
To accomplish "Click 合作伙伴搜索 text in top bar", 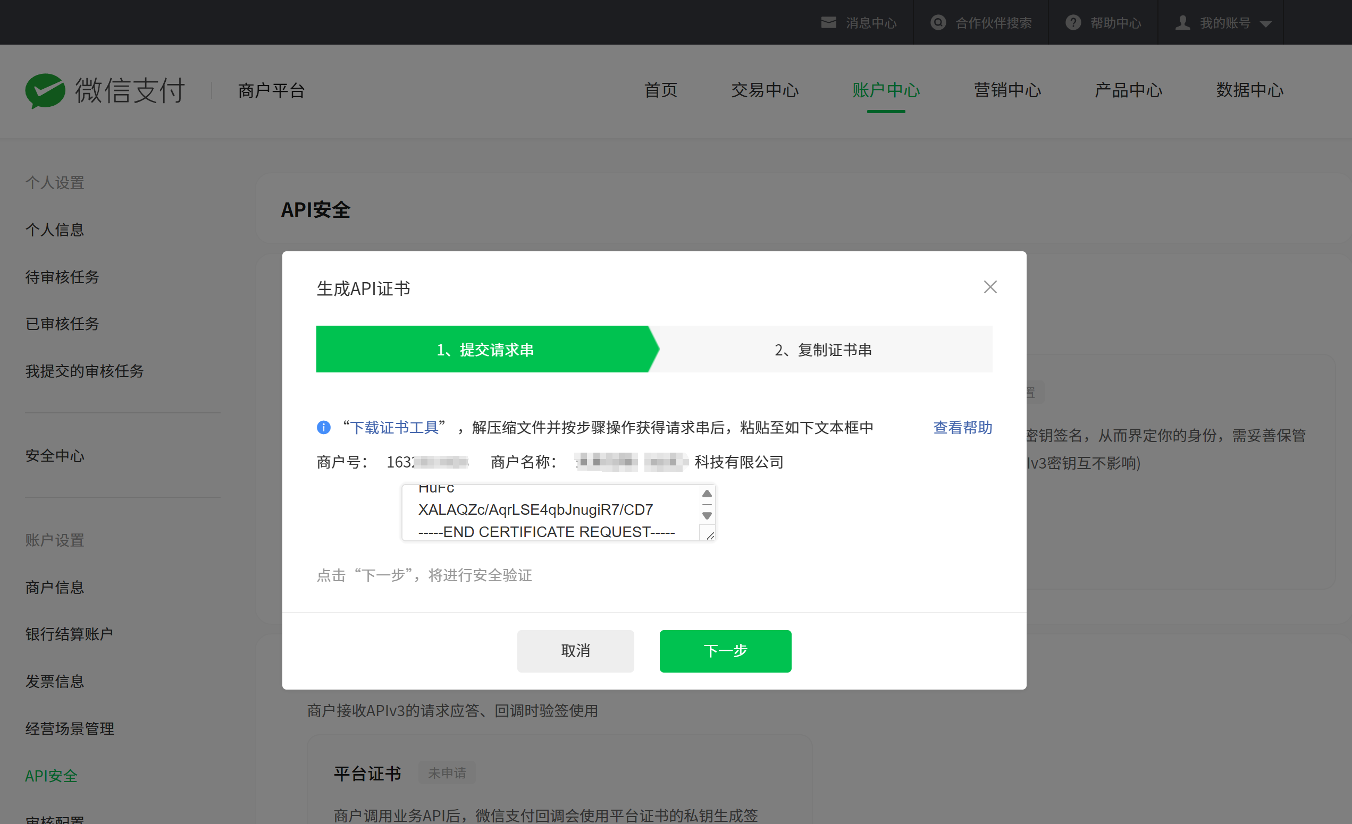I will (x=993, y=23).
